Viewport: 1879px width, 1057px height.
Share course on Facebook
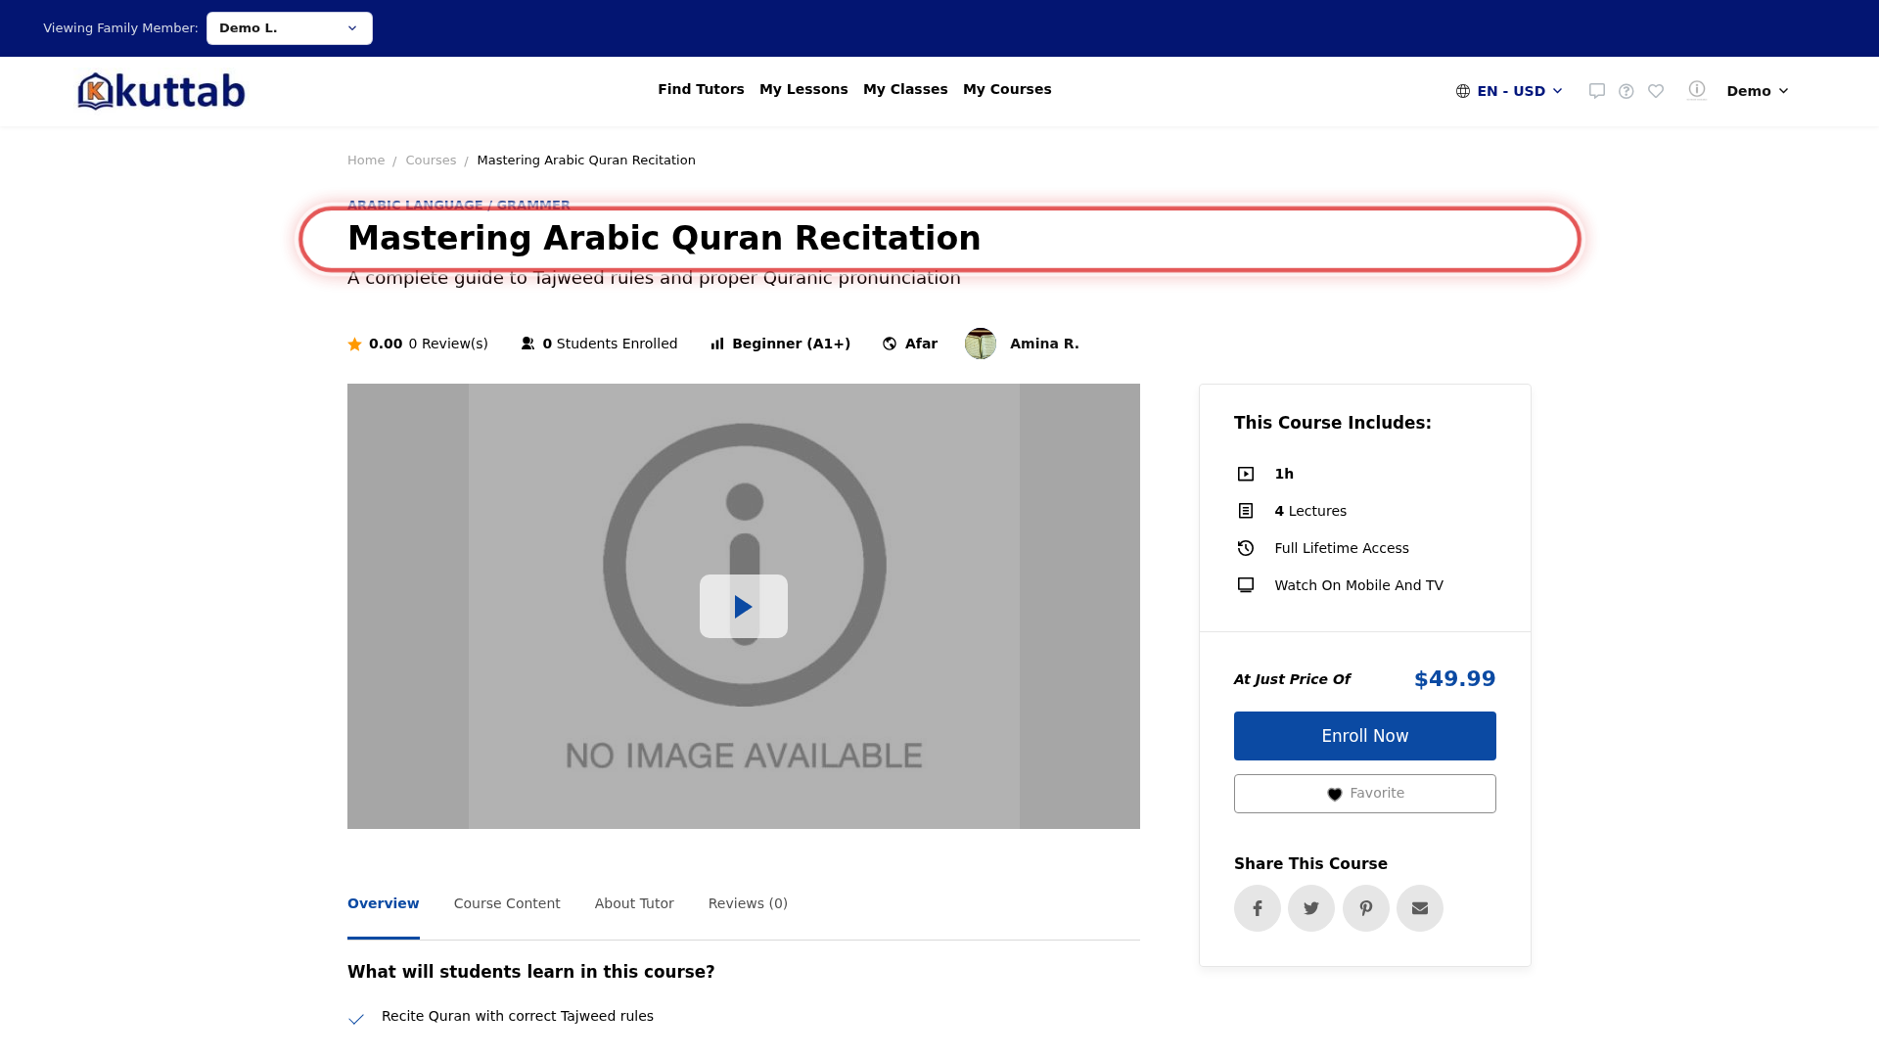[x=1258, y=908]
